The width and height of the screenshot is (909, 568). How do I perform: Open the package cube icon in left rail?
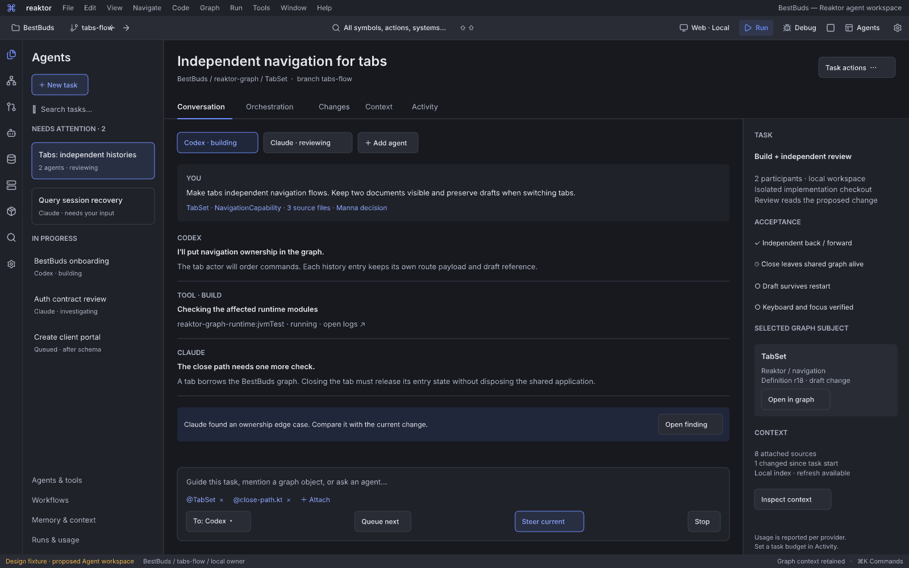11,211
